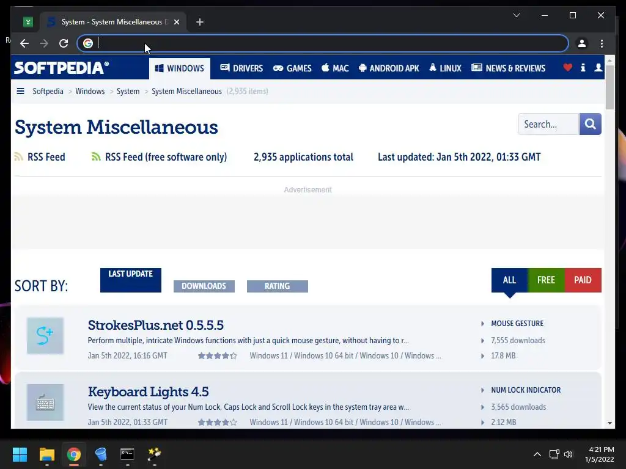This screenshot has height=469, width=626.
Task: Open Chrome's three-dot menu
Action: tap(602, 43)
